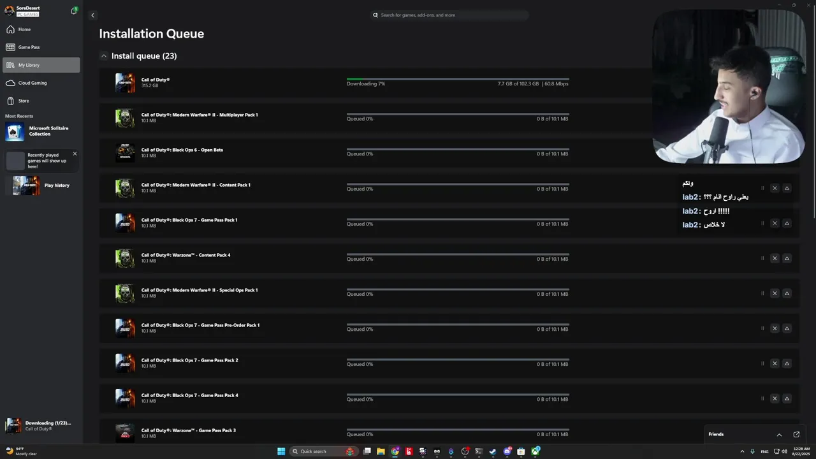Remove Warzone Content Pack 4 from queue

(x=775, y=258)
